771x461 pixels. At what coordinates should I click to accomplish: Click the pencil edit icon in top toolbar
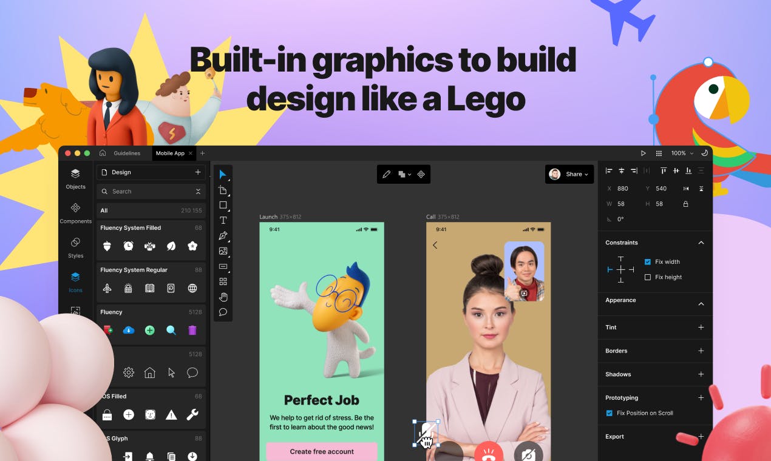386,174
